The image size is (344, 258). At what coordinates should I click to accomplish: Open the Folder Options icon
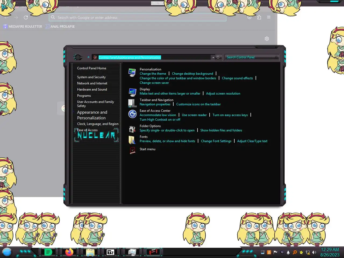click(132, 129)
